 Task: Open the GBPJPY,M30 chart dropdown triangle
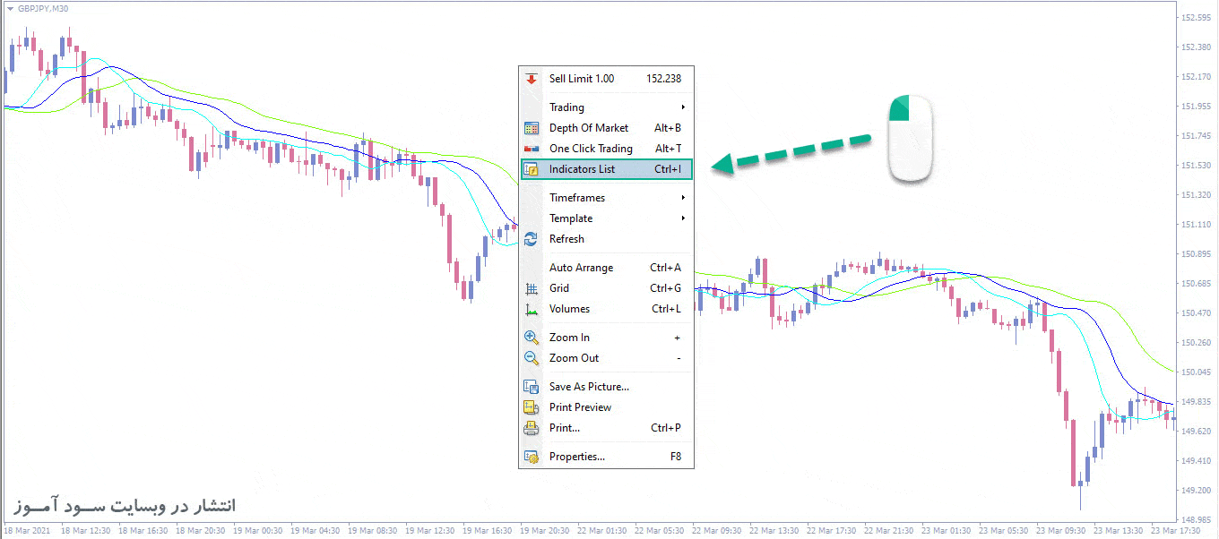pyautogui.click(x=10, y=8)
